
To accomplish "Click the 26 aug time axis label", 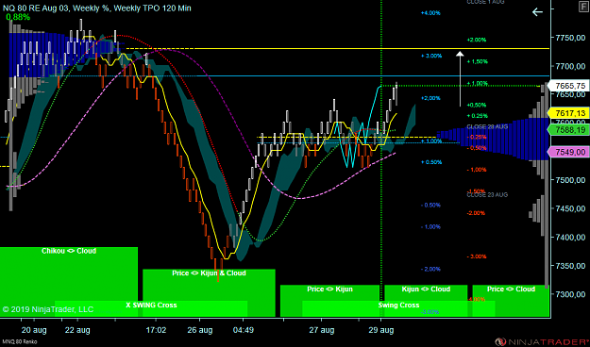I will pos(200,330).
